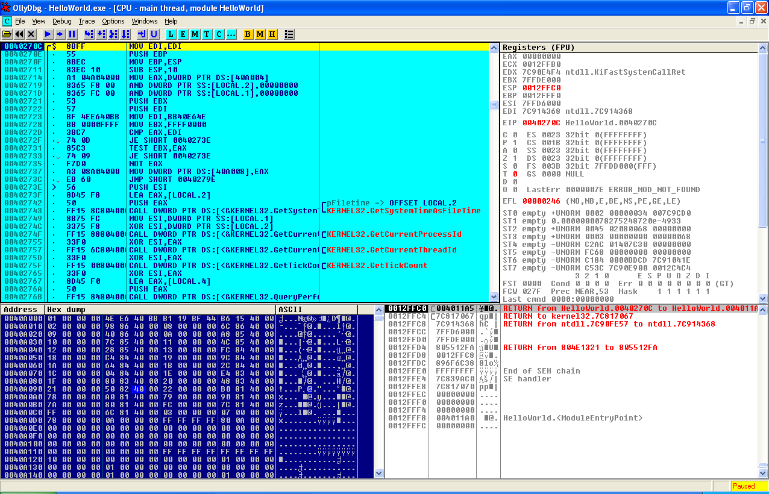Minimize the inner CPU child window

click(x=742, y=21)
